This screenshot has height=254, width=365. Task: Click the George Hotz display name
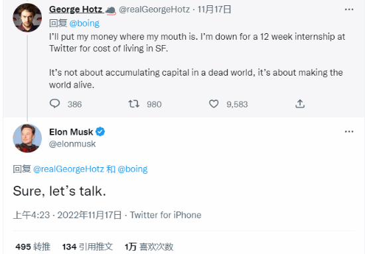point(76,9)
